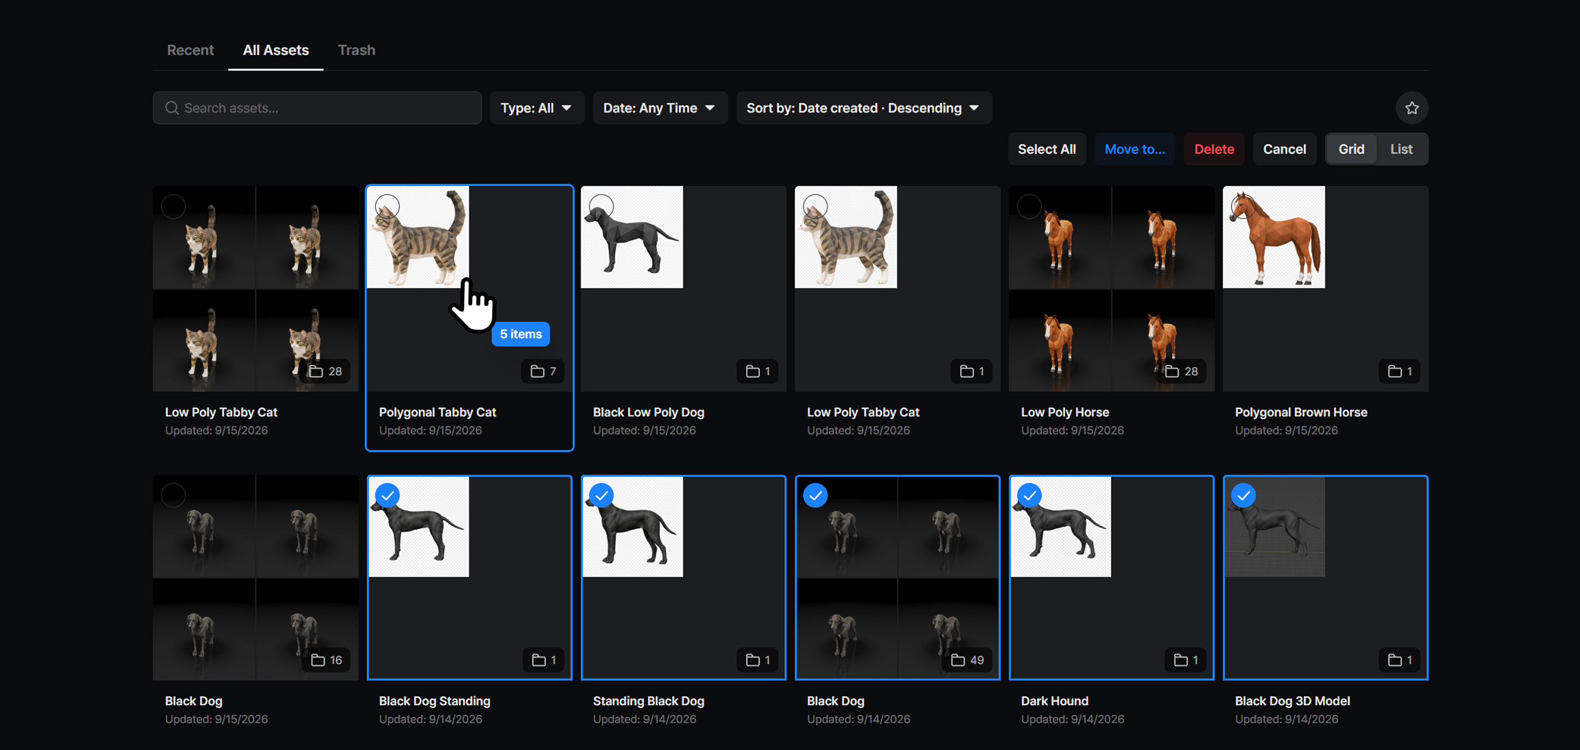Select the Polygonal Brown Horse checkbox circle
The height and width of the screenshot is (750, 1580).
pos(1243,207)
